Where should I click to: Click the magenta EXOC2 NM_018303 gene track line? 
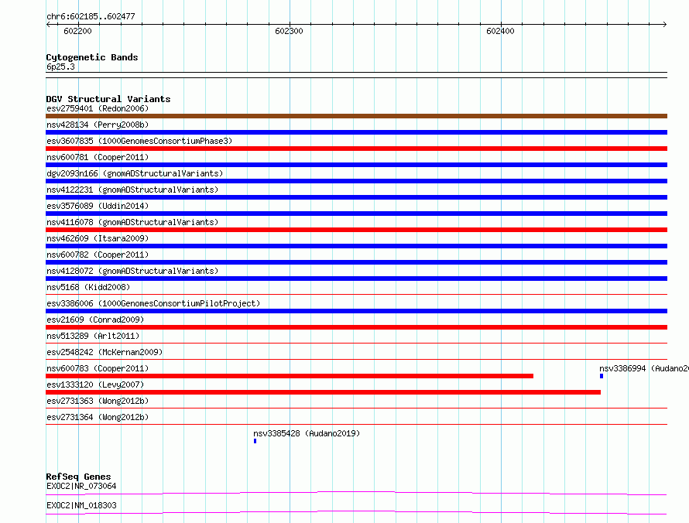click(356, 512)
